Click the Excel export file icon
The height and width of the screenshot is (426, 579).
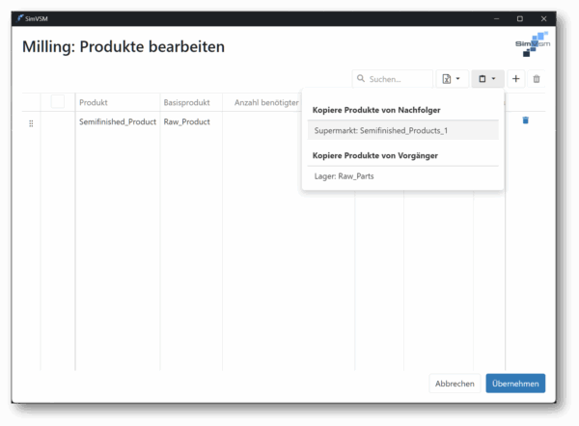(447, 78)
